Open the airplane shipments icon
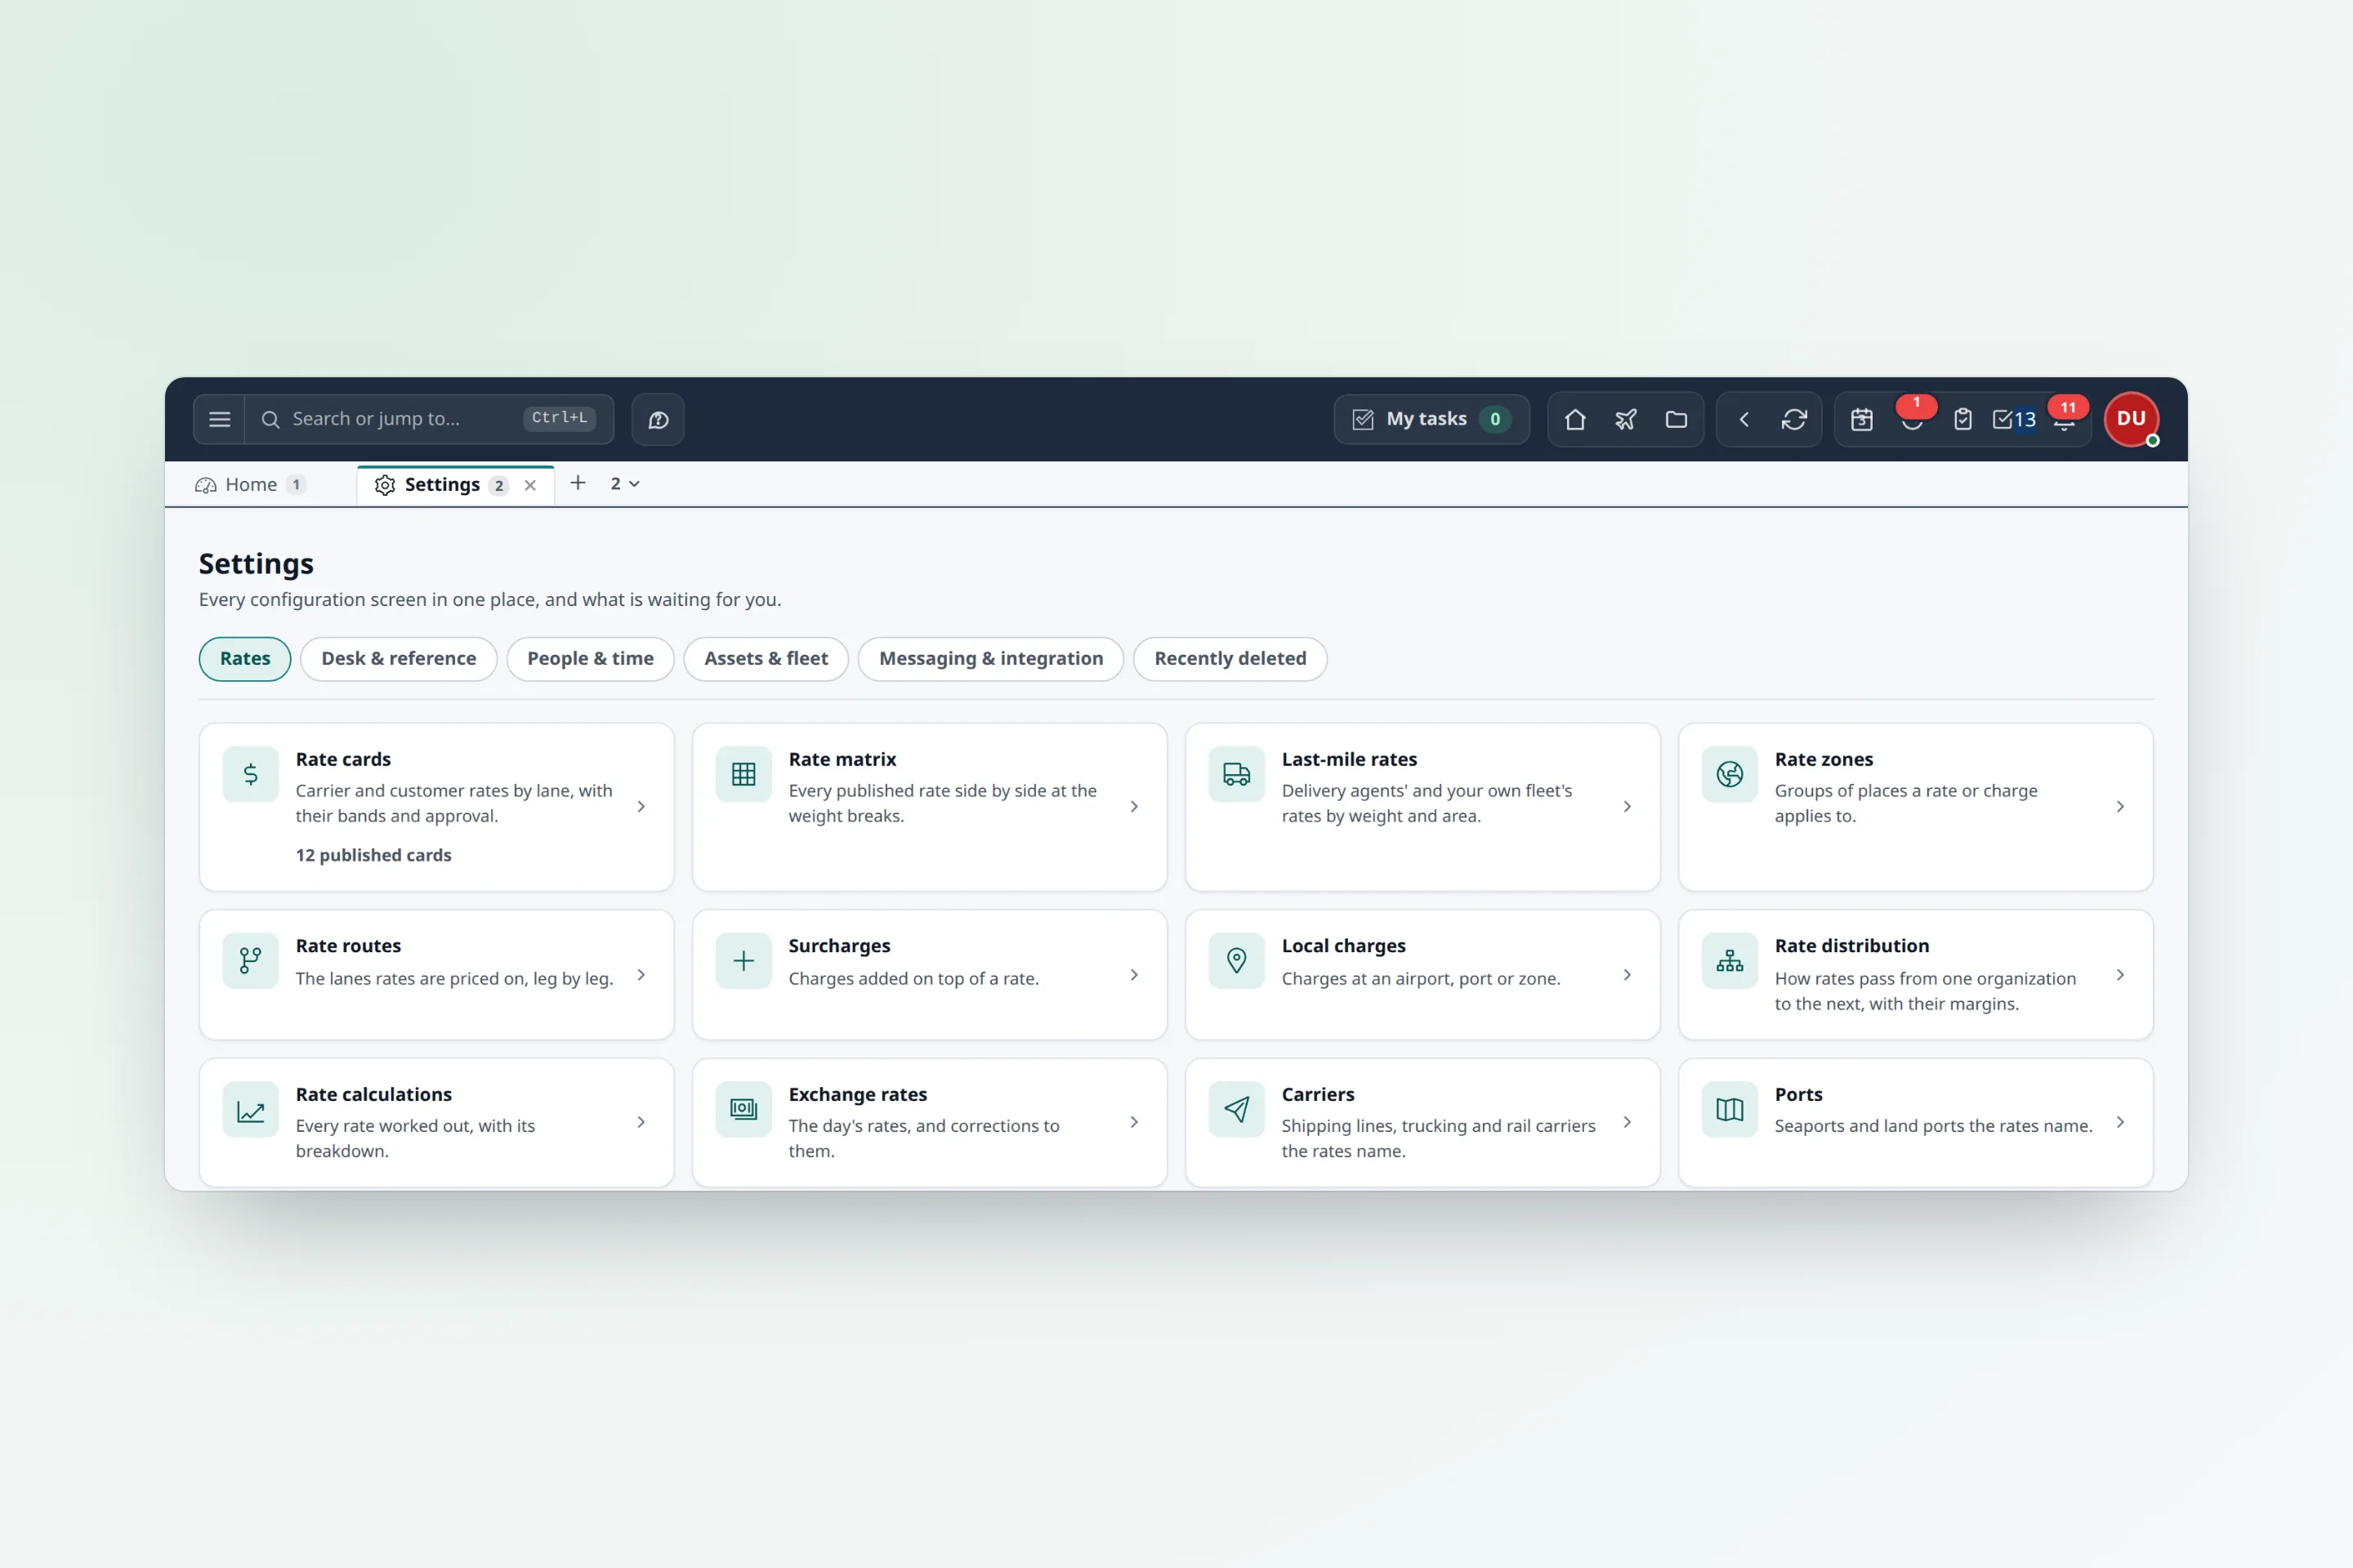The width and height of the screenshot is (2353, 1568). (1626, 419)
